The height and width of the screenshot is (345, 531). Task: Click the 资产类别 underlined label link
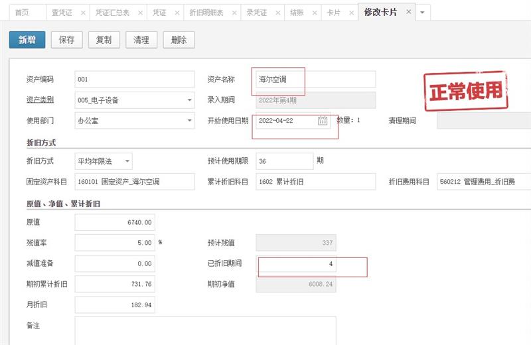pyautogui.click(x=40, y=100)
